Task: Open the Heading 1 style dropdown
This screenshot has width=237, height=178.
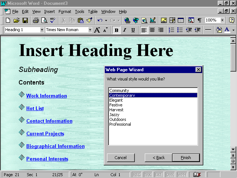Action: (x=42, y=30)
